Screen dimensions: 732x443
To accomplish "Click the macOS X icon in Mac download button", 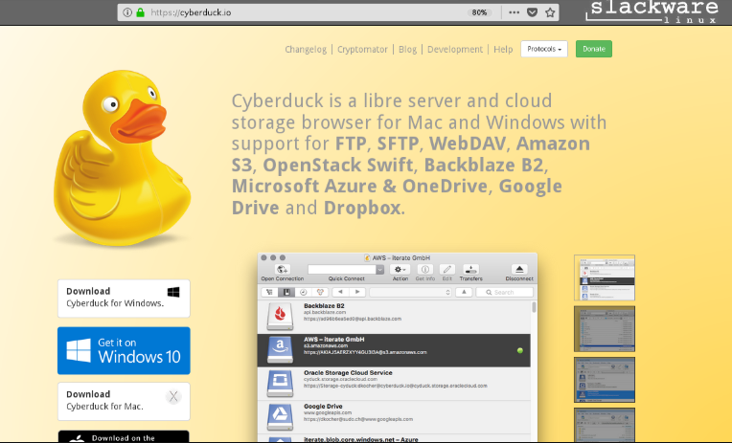I will [173, 396].
